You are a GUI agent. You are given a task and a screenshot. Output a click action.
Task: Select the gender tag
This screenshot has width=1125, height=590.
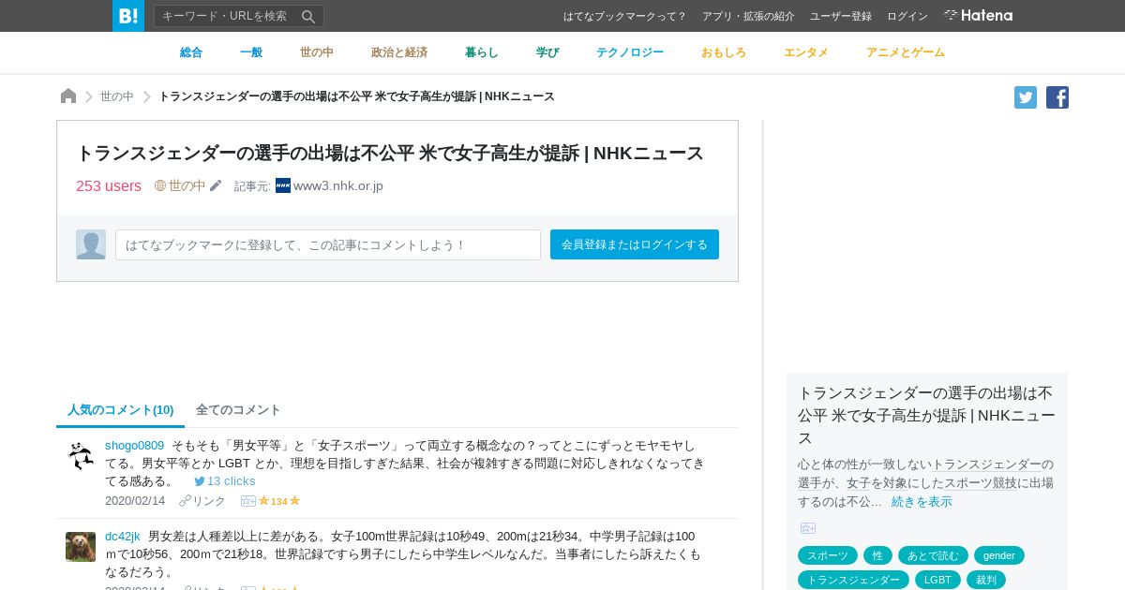click(999, 555)
